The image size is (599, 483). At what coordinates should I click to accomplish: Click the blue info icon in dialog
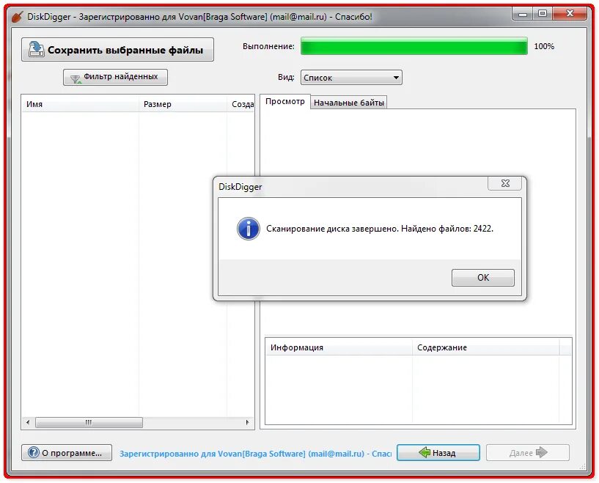click(x=249, y=229)
